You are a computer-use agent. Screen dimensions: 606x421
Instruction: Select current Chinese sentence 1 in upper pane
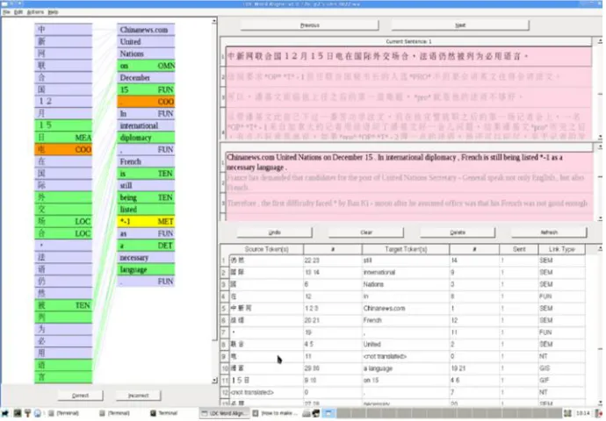tap(408, 56)
